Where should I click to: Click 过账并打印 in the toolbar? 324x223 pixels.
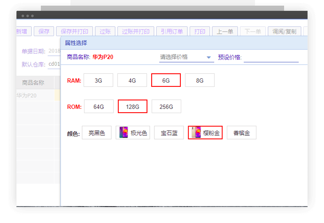pos(136,31)
